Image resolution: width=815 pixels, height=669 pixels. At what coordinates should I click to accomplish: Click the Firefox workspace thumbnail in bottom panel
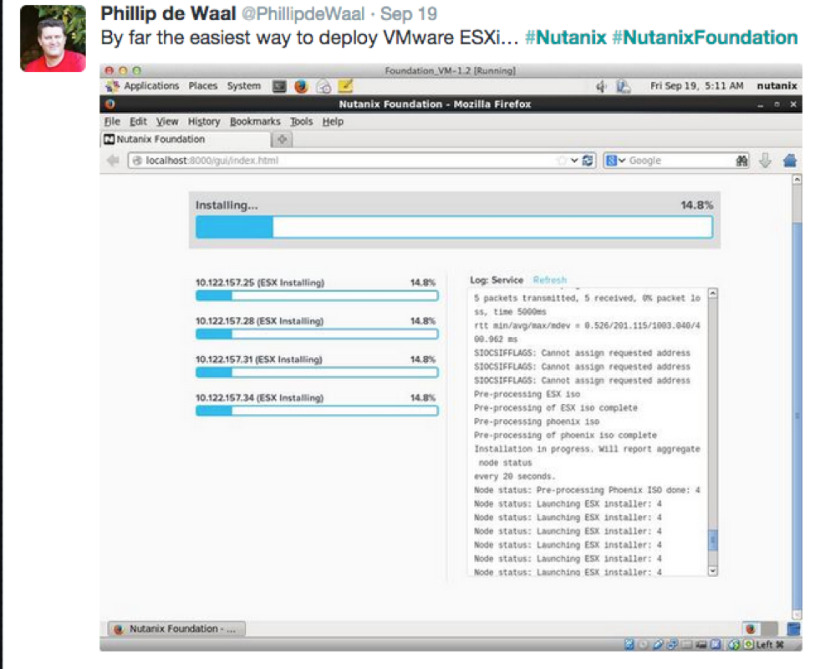pyautogui.click(x=751, y=629)
